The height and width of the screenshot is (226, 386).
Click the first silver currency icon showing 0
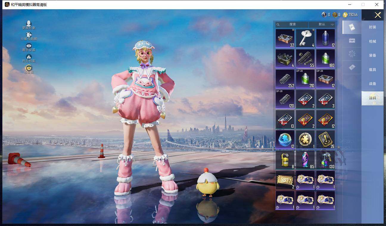[x=324, y=15]
